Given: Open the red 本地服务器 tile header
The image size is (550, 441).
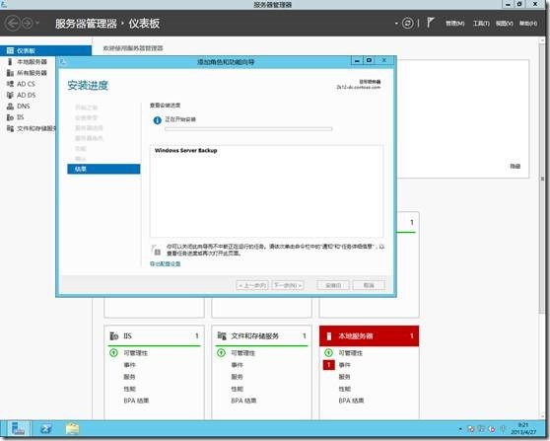Looking at the screenshot, I should (x=369, y=336).
